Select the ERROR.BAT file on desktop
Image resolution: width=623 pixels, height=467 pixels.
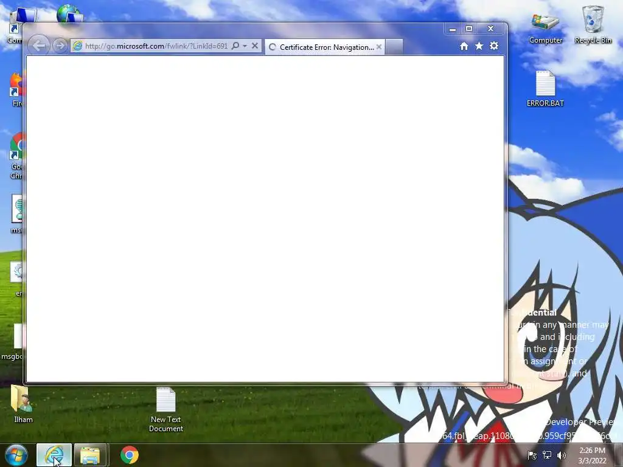[x=545, y=89]
